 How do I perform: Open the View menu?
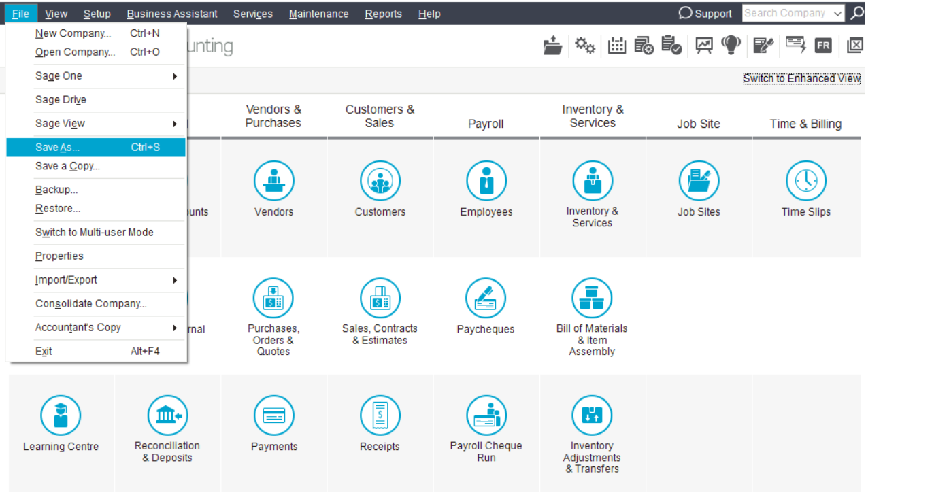point(56,14)
